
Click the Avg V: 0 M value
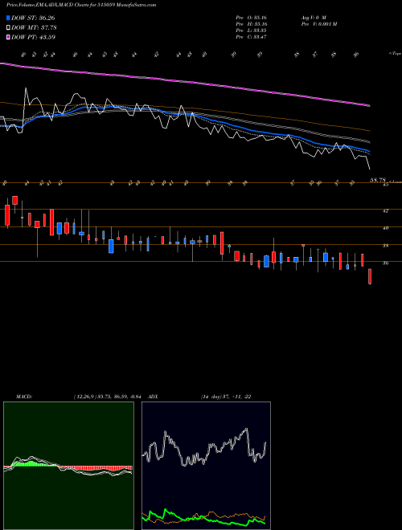pos(314,18)
